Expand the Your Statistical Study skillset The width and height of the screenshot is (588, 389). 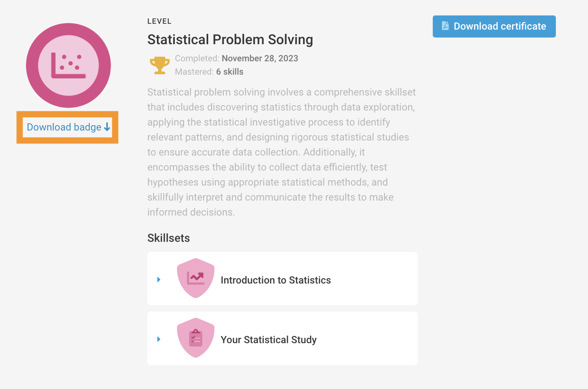click(159, 339)
